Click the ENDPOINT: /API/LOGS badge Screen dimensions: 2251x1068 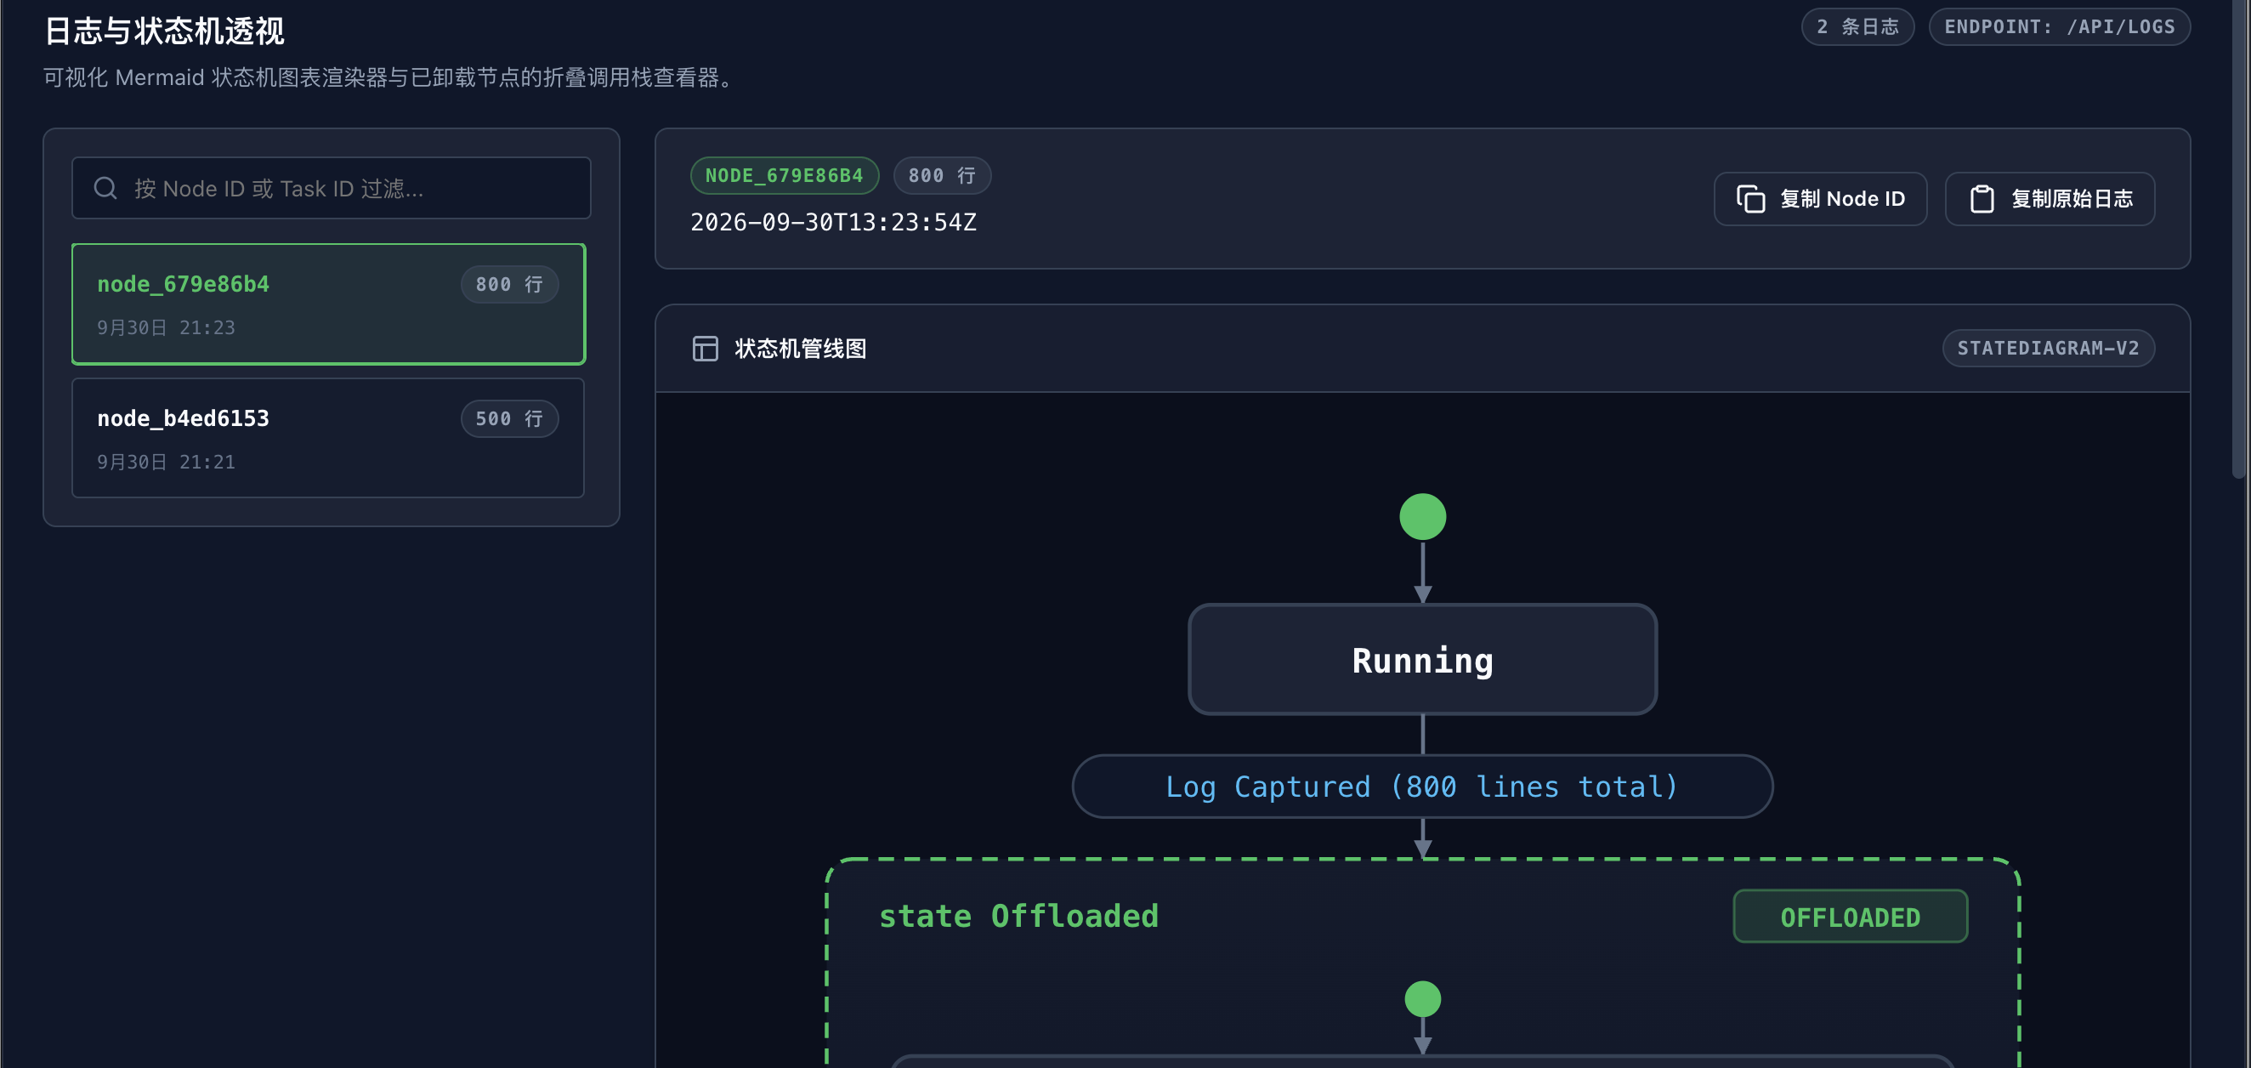(x=2059, y=26)
